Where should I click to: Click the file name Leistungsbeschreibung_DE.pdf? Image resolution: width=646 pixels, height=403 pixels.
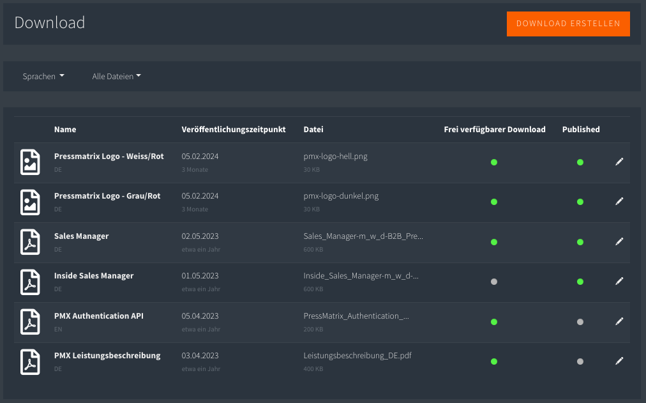357,356
